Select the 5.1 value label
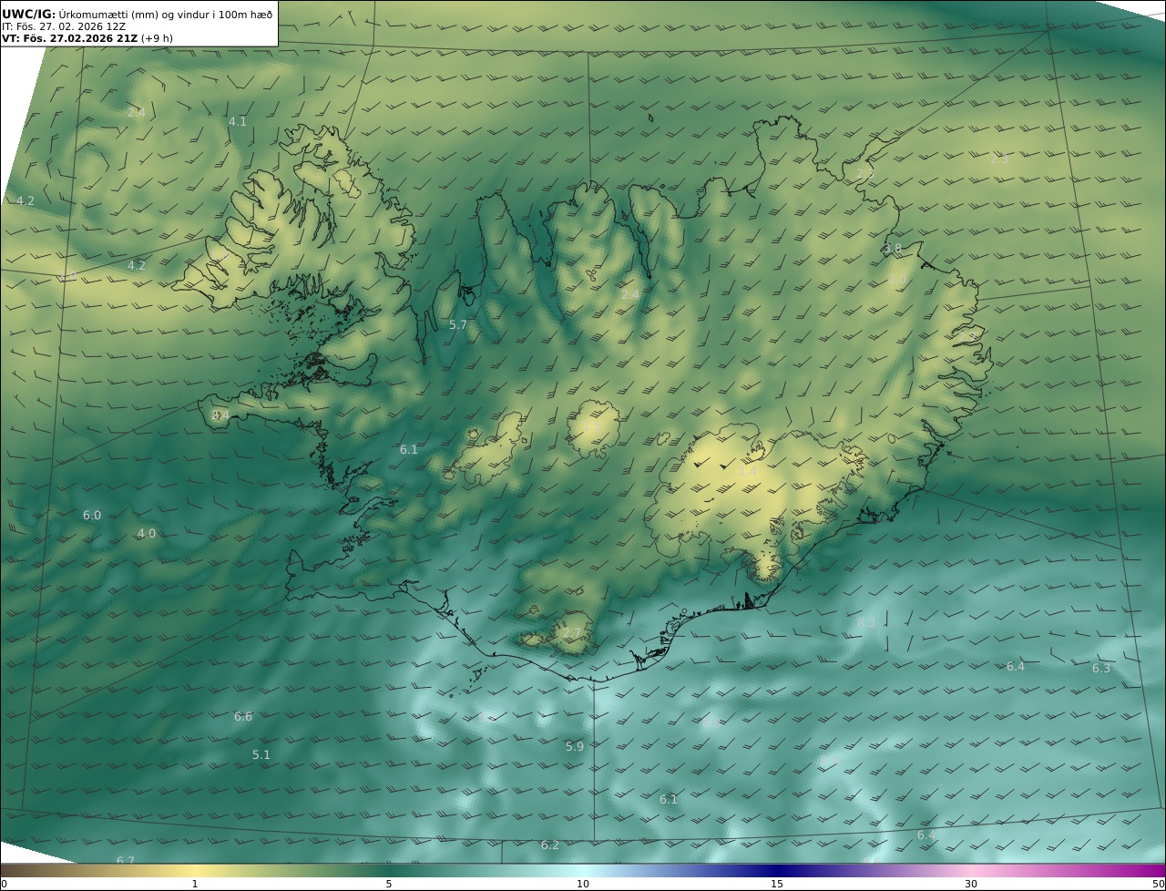 pyautogui.click(x=261, y=754)
